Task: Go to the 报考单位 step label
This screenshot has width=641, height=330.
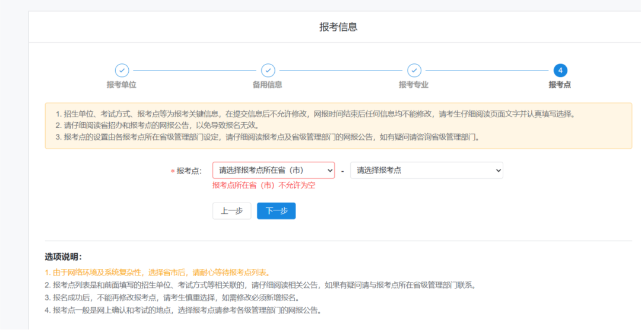Action: (x=122, y=85)
